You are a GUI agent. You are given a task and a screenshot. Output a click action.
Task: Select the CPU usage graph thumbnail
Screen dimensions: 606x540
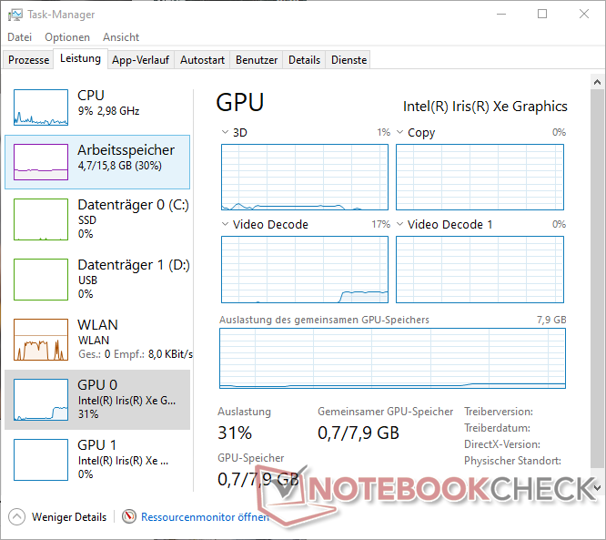click(x=41, y=107)
